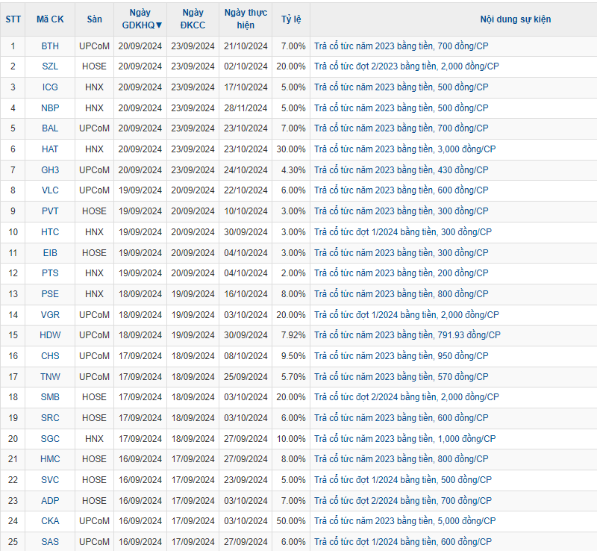
Task: Click the Ngày ĐKCC column header
Action: point(193,19)
